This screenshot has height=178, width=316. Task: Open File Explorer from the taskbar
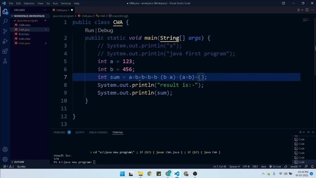coord(140,174)
